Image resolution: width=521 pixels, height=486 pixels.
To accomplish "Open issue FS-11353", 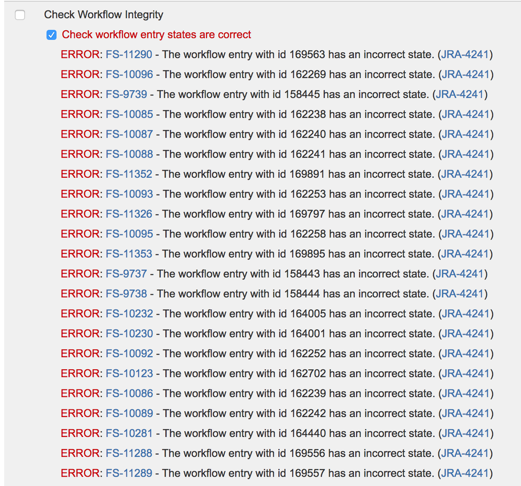I will coord(128,254).
